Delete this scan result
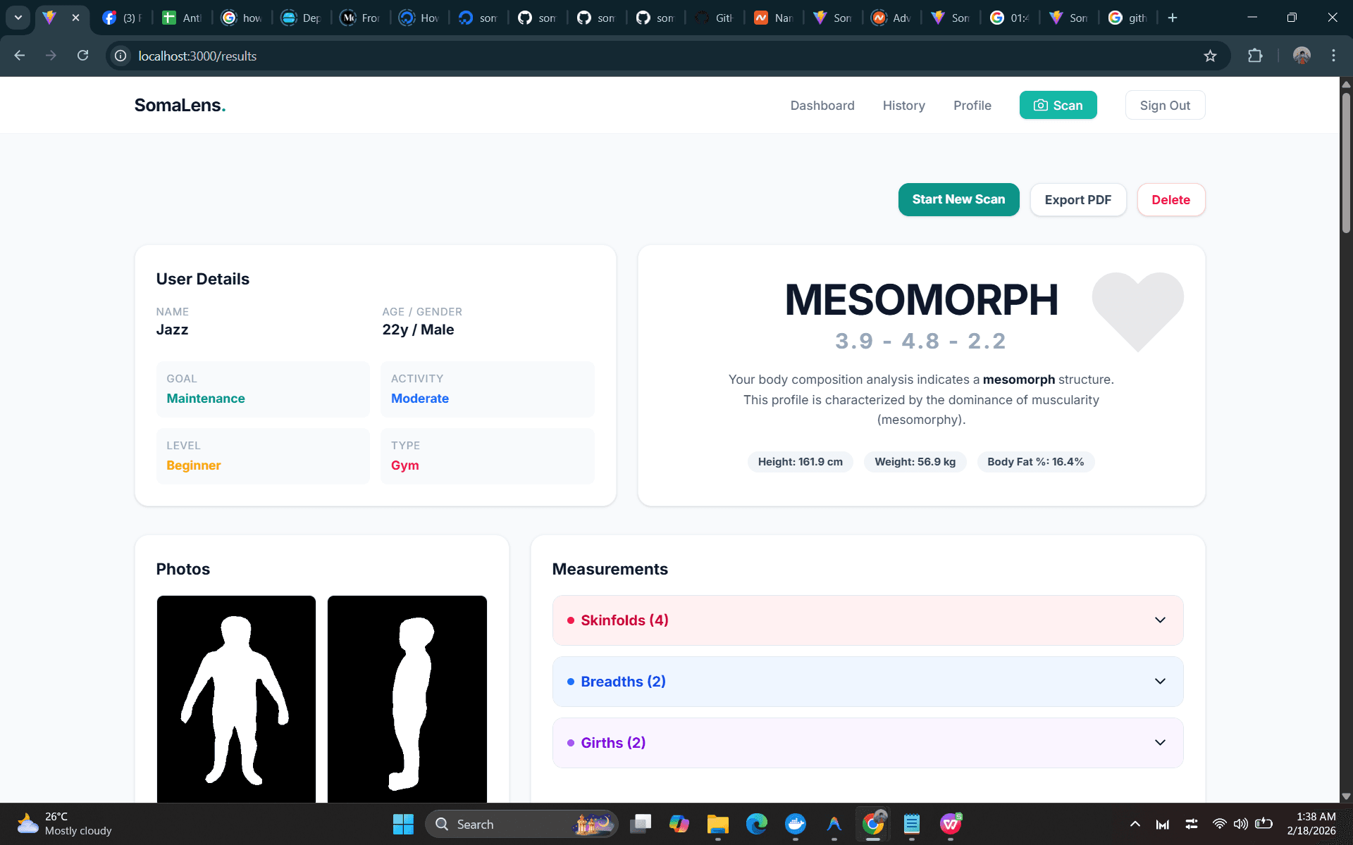This screenshot has width=1353, height=845. (1171, 199)
